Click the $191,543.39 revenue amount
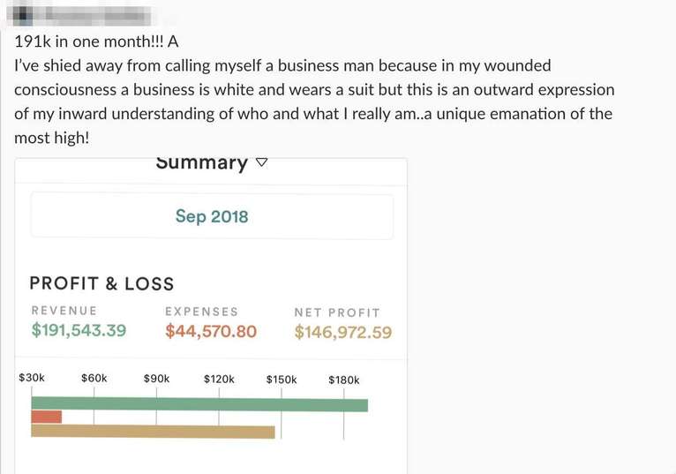The image size is (676, 474). click(79, 331)
